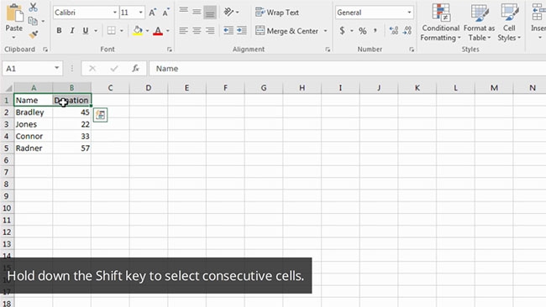Select the cell with value 22

click(72, 124)
